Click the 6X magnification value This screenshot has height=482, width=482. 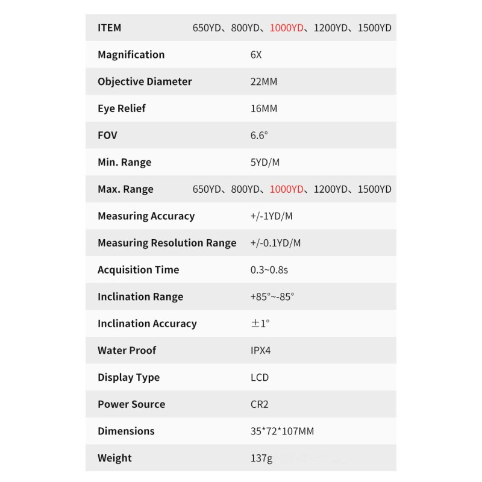tap(256, 55)
